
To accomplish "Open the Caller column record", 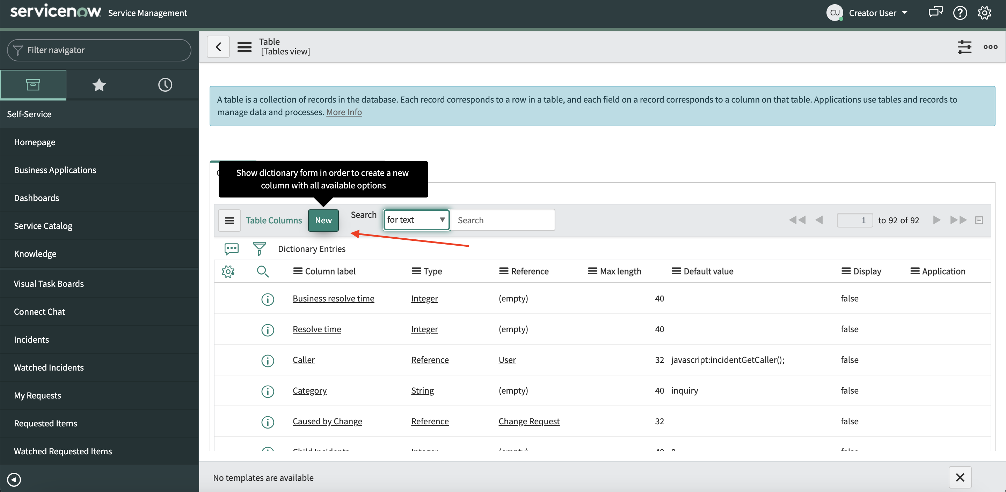I will (304, 360).
